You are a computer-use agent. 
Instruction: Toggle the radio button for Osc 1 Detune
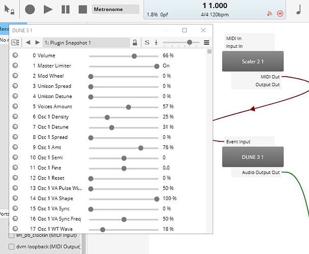(x=15, y=126)
